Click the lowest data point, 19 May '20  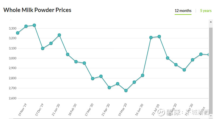126,91
